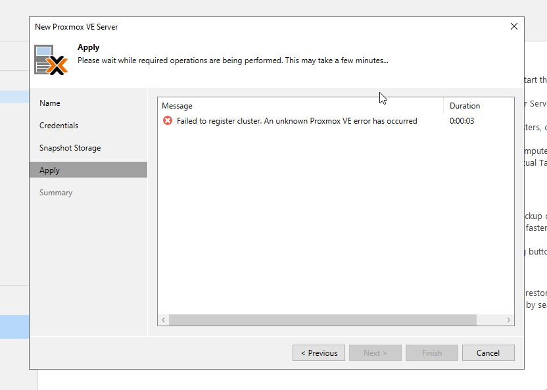The height and width of the screenshot is (390, 547).
Task: Click the horizontal scrollbar thumb in message list
Action: click(323, 320)
